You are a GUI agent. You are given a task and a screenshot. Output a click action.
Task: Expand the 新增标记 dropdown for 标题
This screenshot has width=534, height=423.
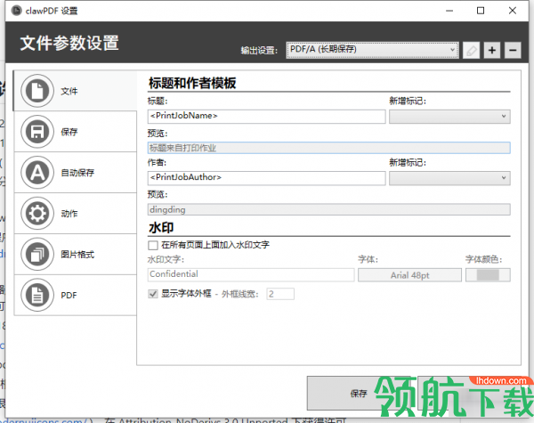[449, 117]
